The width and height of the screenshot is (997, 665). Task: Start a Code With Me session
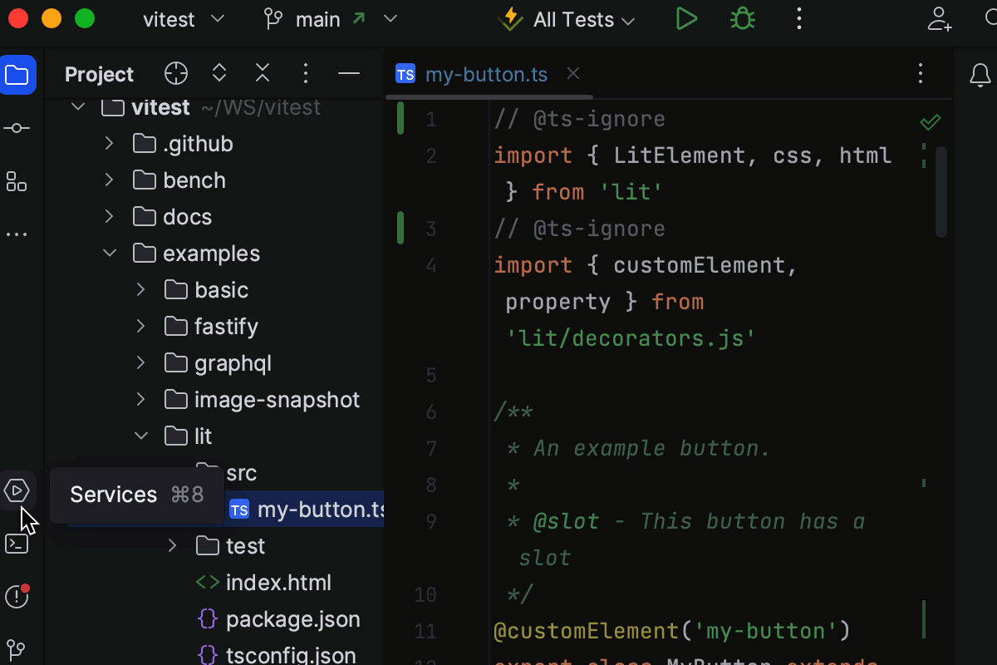(939, 18)
